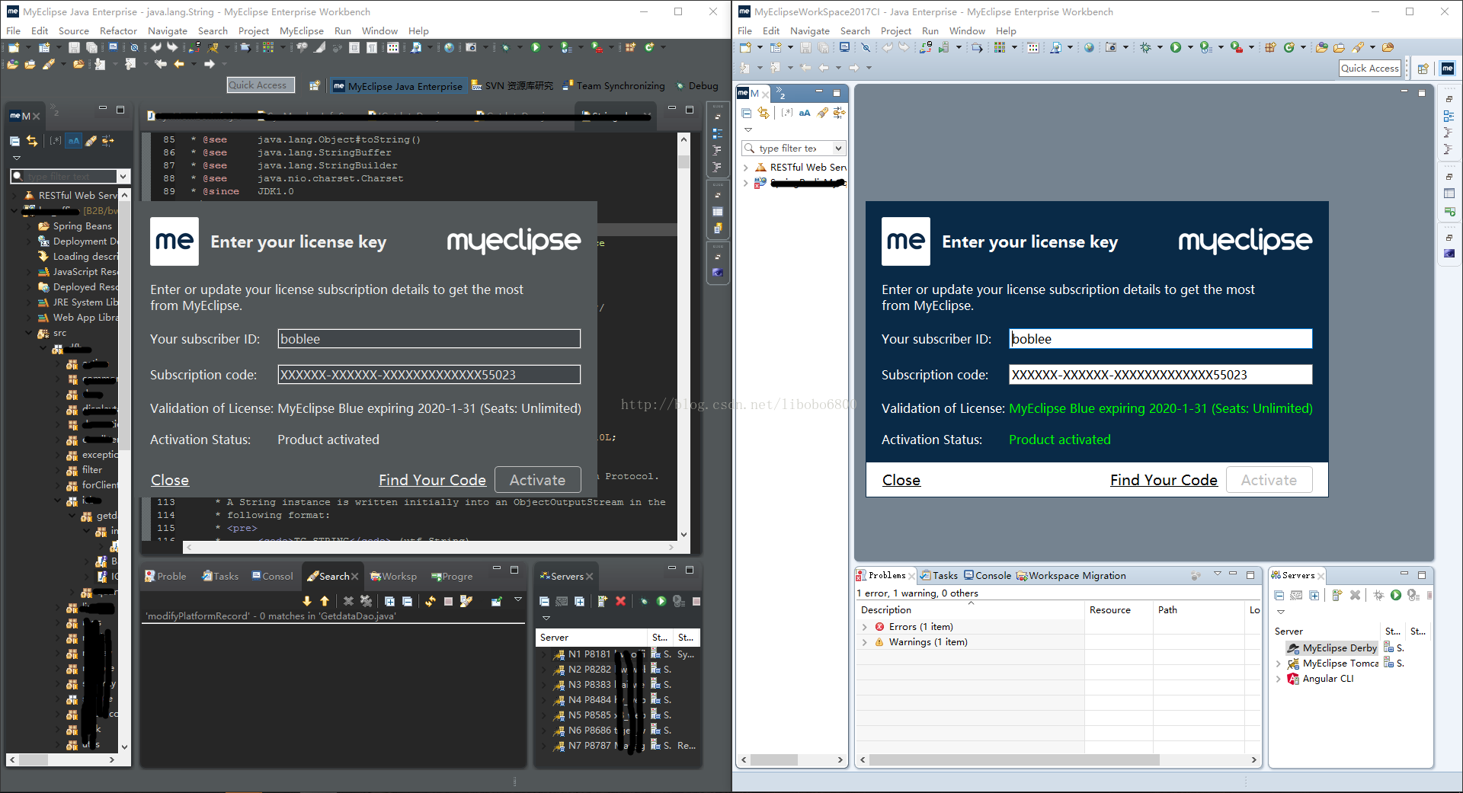
Task: Click the Open Perspective icon in left window
Action: tap(314, 86)
